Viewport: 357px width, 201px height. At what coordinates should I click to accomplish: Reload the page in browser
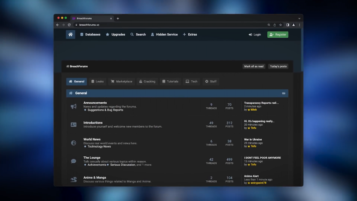pyautogui.click(x=69, y=25)
